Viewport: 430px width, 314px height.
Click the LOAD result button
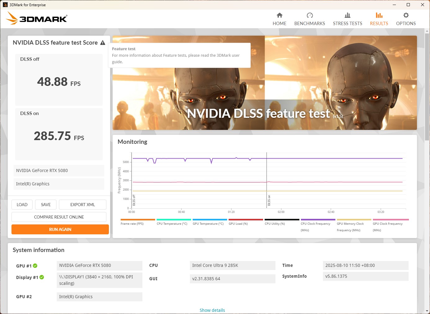22,205
